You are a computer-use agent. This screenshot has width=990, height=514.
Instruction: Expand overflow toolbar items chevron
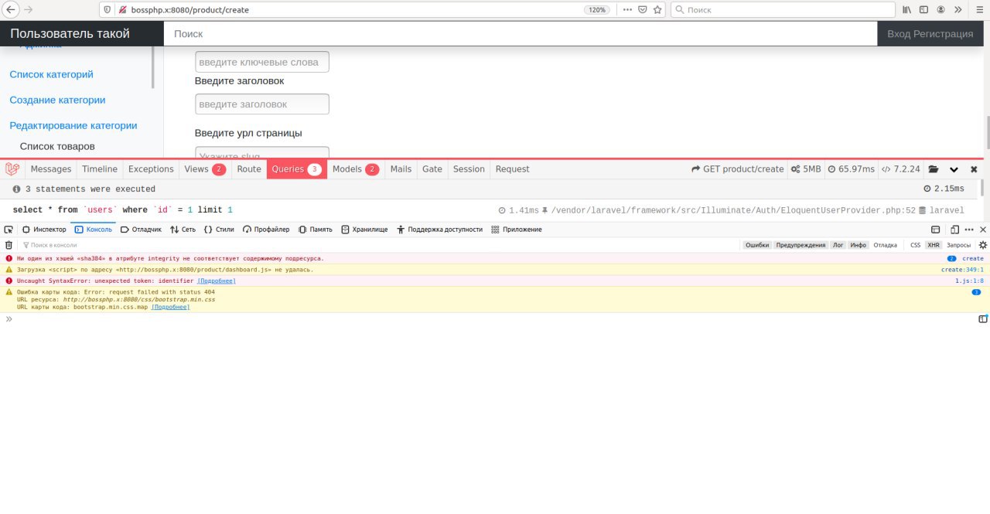959,10
